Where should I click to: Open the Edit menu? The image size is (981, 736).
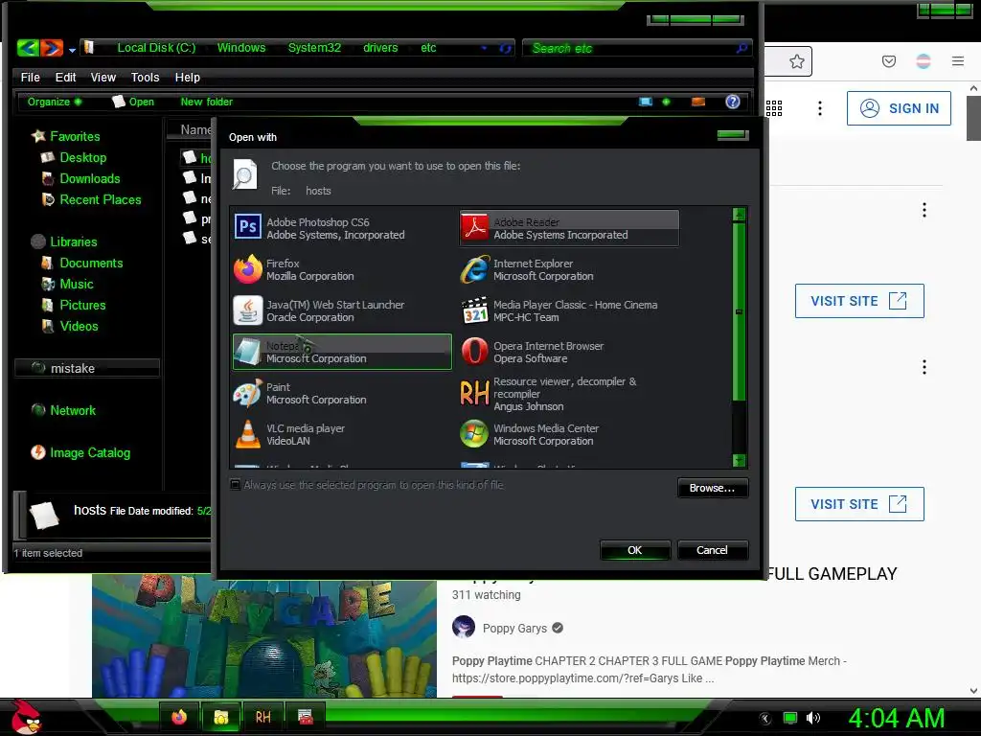[x=66, y=77]
